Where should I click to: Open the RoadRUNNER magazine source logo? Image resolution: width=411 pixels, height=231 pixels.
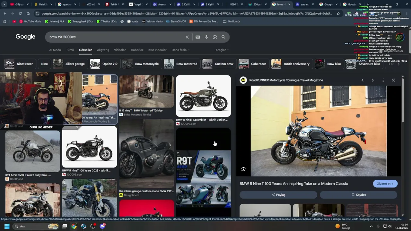(243, 80)
